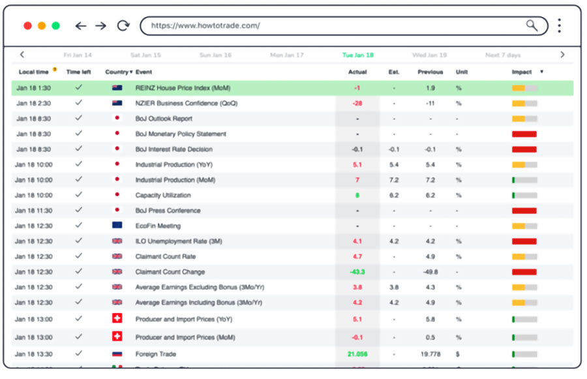Click the Previous column header
Image resolution: width=587 pixels, height=379 pixels.
pyautogui.click(x=430, y=72)
